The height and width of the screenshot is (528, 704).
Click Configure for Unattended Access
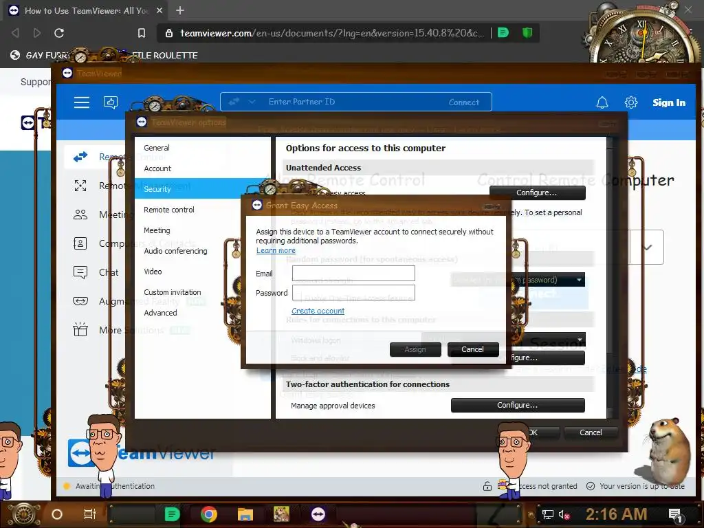coord(537,192)
